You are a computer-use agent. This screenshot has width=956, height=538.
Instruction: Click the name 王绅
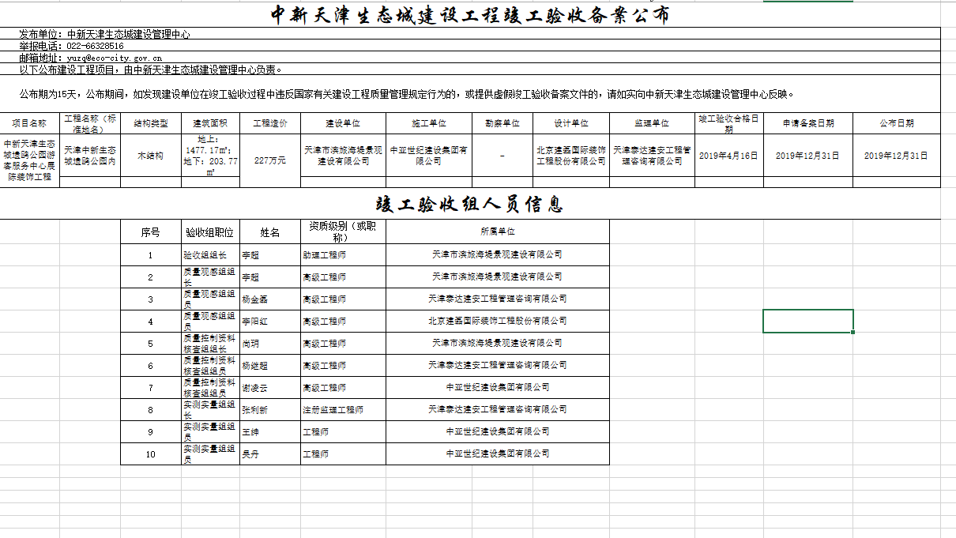(x=270, y=432)
